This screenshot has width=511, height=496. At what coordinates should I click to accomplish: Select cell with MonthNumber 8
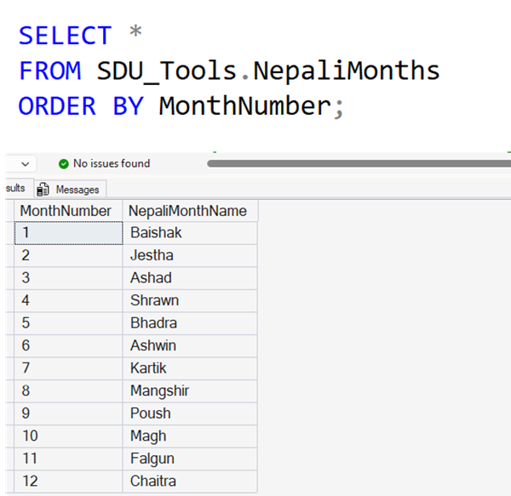(68, 391)
